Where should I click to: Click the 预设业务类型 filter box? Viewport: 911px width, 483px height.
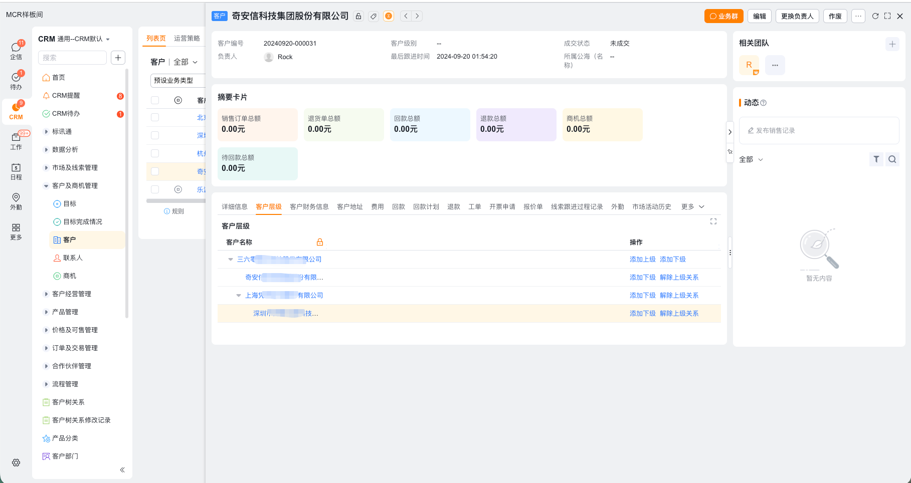[178, 81]
